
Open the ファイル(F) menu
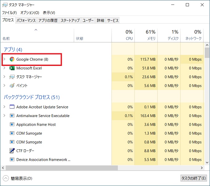tap(9, 13)
